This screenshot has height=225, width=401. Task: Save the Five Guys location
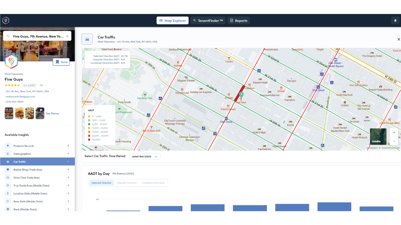[x=61, y=62]
